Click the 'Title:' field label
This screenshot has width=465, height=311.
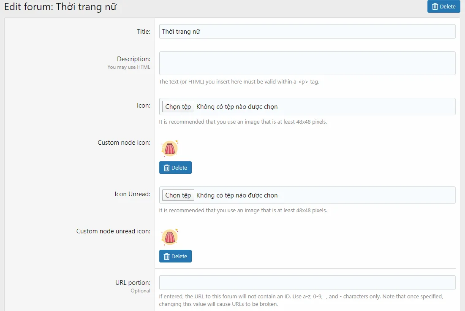coord(143,32)
